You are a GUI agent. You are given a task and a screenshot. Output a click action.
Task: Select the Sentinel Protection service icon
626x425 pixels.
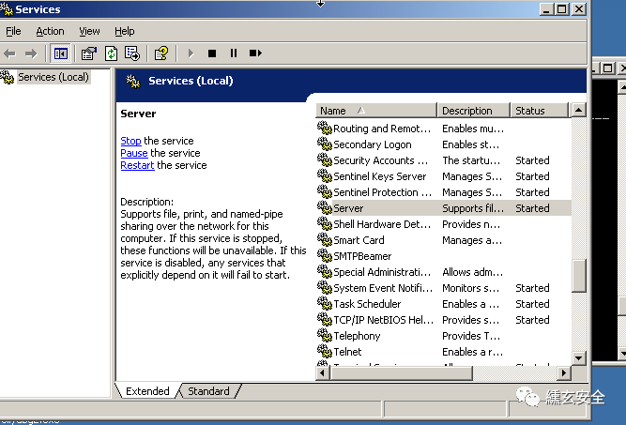pos(325,192)
